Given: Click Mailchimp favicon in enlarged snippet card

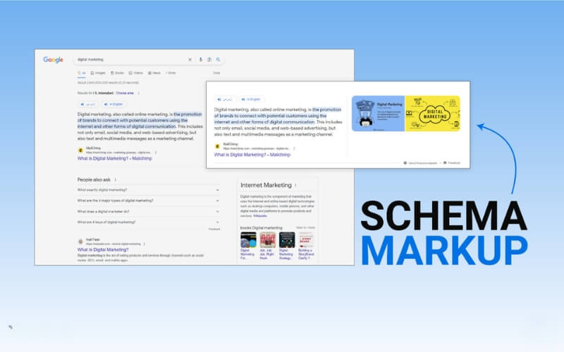Looking at the screenshot, I should (x=217, y=146).
